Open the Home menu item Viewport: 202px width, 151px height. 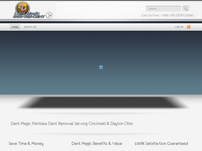(x=15, y=27)
